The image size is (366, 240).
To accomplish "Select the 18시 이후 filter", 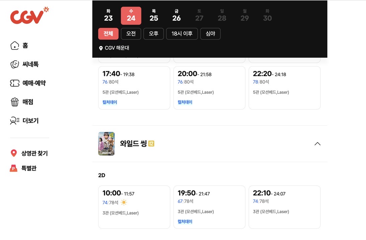I will (182, 34).
